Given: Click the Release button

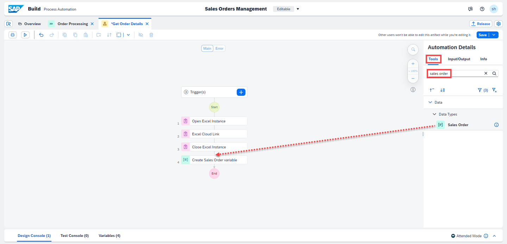Looking at the screenshot, I should coord(481,24).
